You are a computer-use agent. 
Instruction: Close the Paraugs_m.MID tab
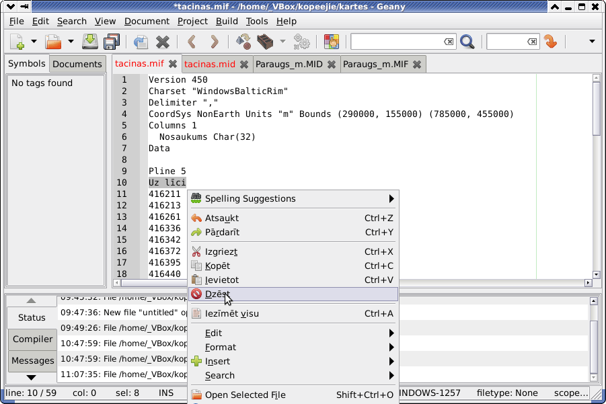pos(332,65)
